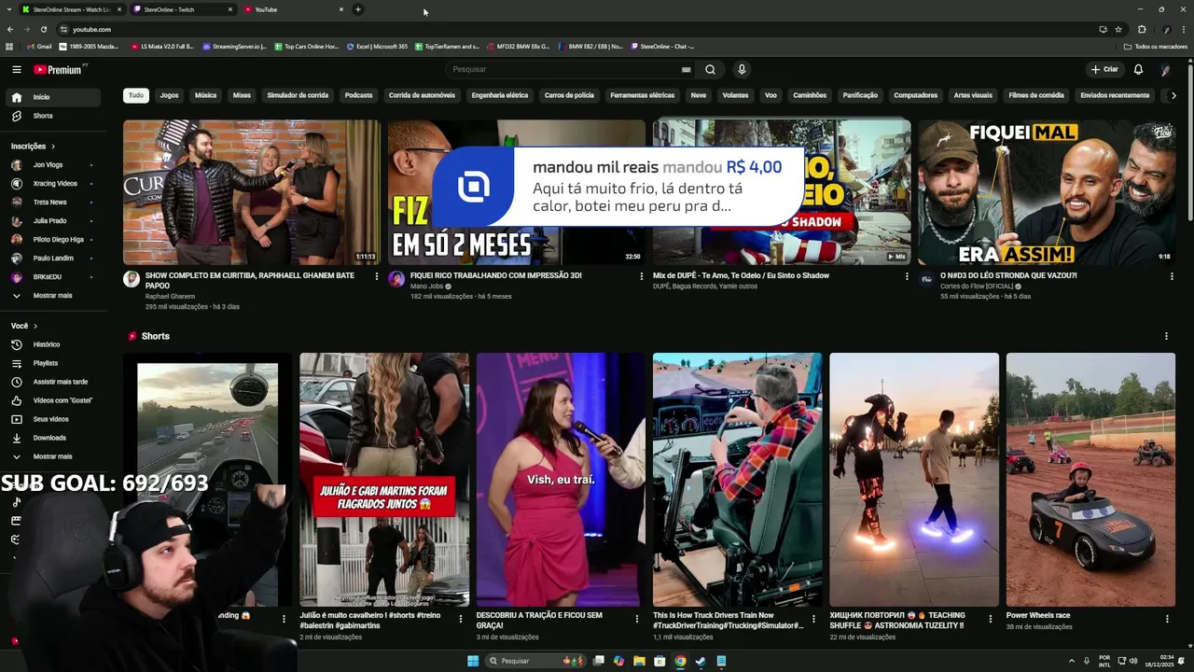The width and height of the screenshot is (1194, 672).
Task: Open options for Julião Short
Action: pyautogui.click(x=461, y=618)
